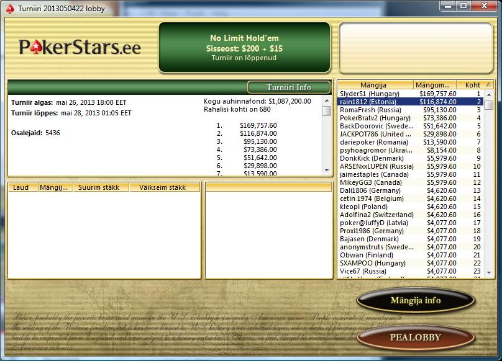502x361 pixels.
Task: Click the PokerStars spade icon in title bar
Action: pos(8,9)
